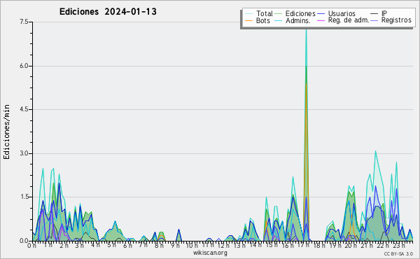Click the 'Registros' legend entry
This screenshot has width=420, height=259.
[396, 20]
